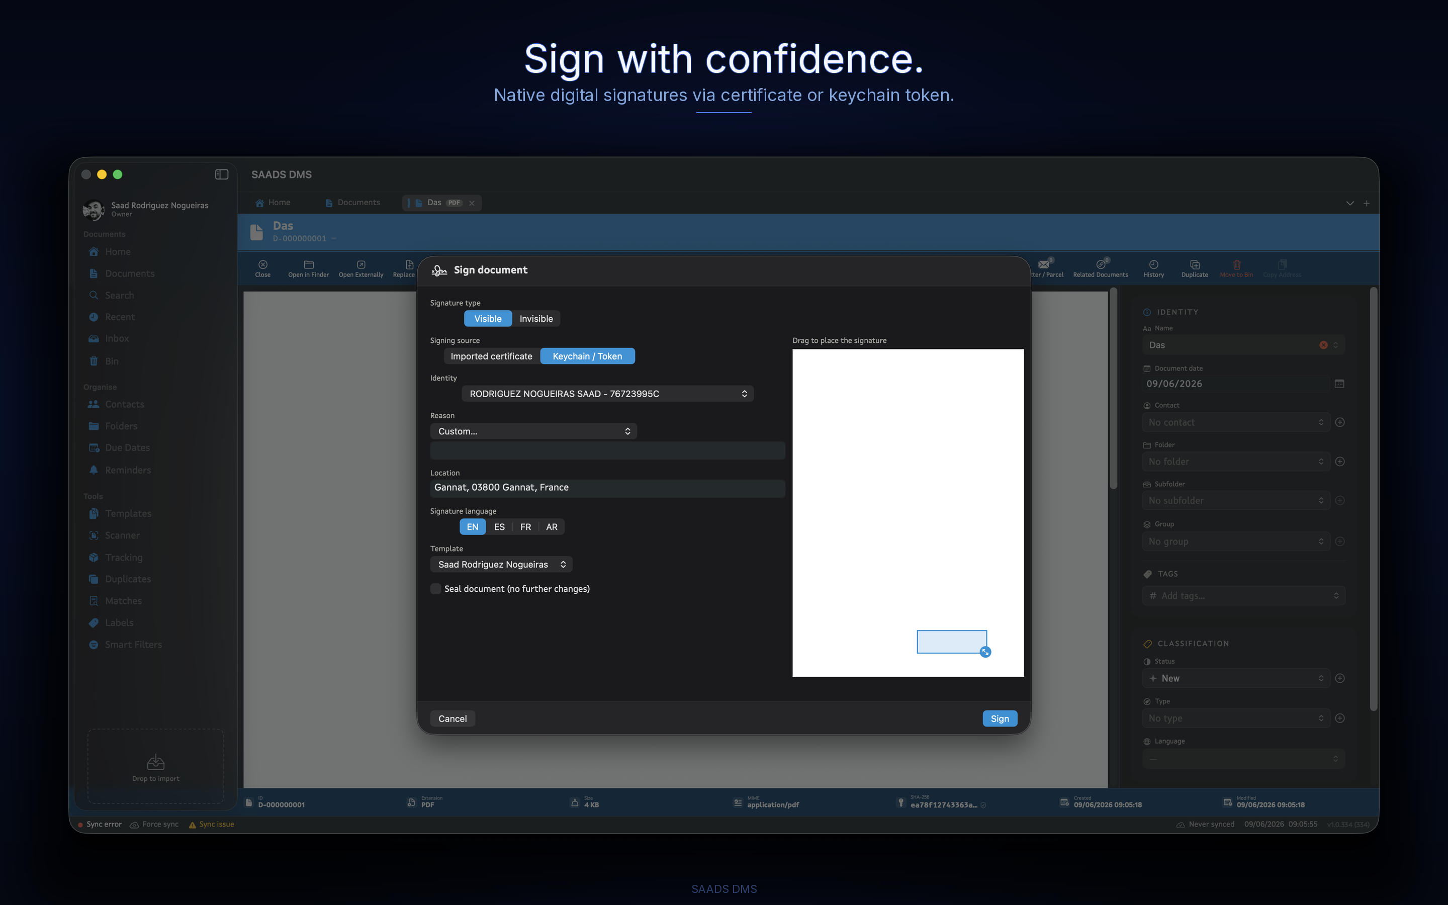Click the Sign button
Screen dimensions: 1448x905
[999, 718]
